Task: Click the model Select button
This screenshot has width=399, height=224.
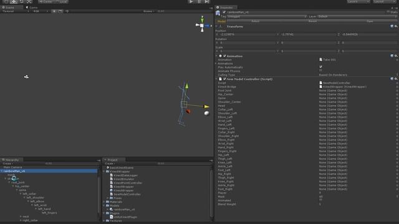Action: pos(255,21)
